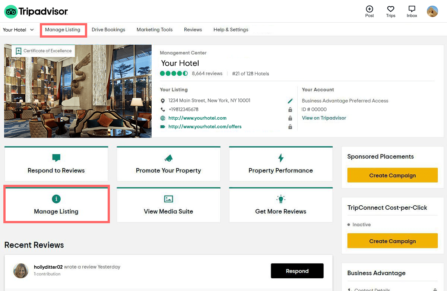Click the green rating bubbles

click(x=174, y=73)
